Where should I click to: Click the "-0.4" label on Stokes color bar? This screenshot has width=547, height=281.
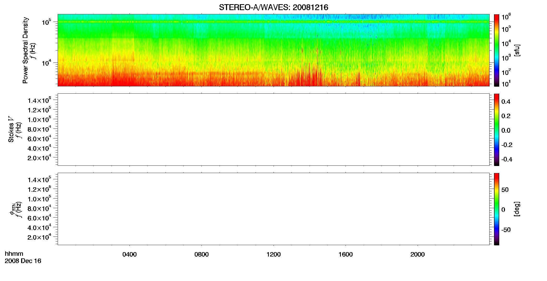[507, 159]
